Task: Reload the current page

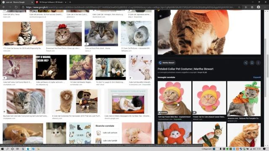Action: click(16, 7)
